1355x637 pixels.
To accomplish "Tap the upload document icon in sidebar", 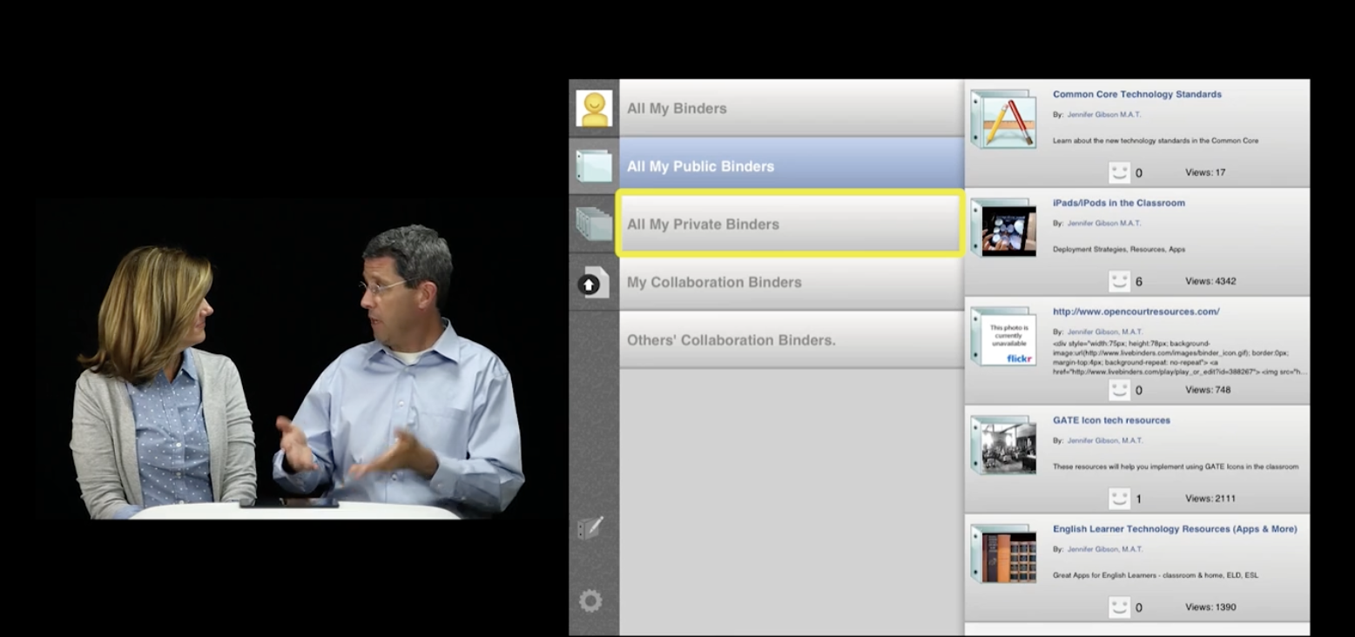I will click(593, 282).
